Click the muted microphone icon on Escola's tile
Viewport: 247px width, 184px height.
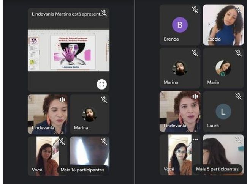pos(238,9)
